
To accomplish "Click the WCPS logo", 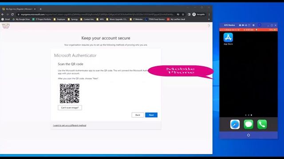I will [x=6, y=26].
